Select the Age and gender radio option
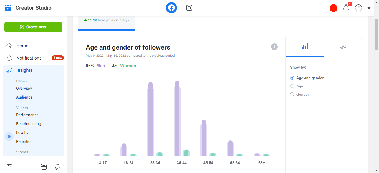The height and width of the screenshot is (173, 379). coord(292,78)
